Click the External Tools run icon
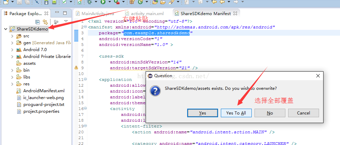 click(117, 2)
